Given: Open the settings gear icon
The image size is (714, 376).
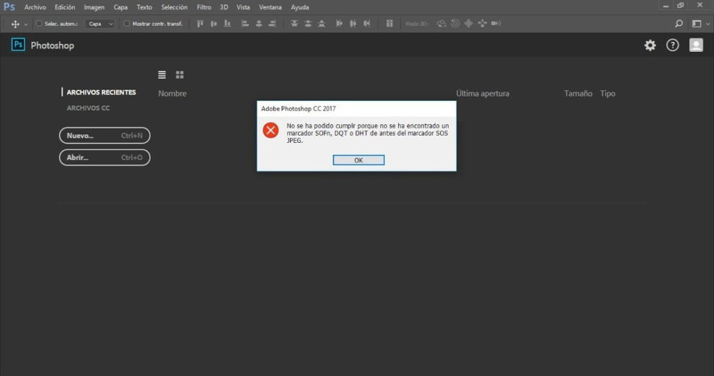Looking at the screenshot, I should coord(650,45).
